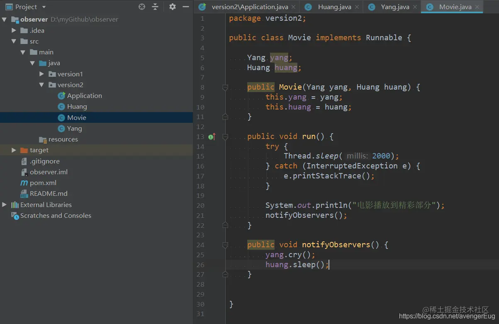Click the pom.xml Maven icon
The width and height of the screenshot is (499, 324).
click(x=24, y=183)
